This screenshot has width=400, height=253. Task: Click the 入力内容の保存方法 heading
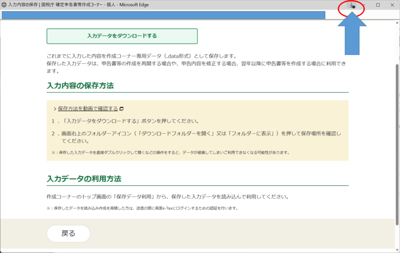point(80,86)
